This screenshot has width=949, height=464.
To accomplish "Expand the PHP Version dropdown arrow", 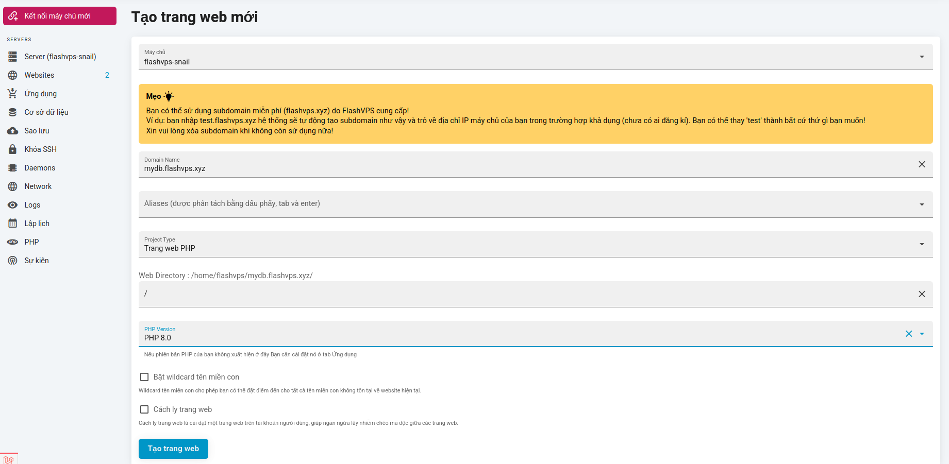I will (x=922, y=334).
